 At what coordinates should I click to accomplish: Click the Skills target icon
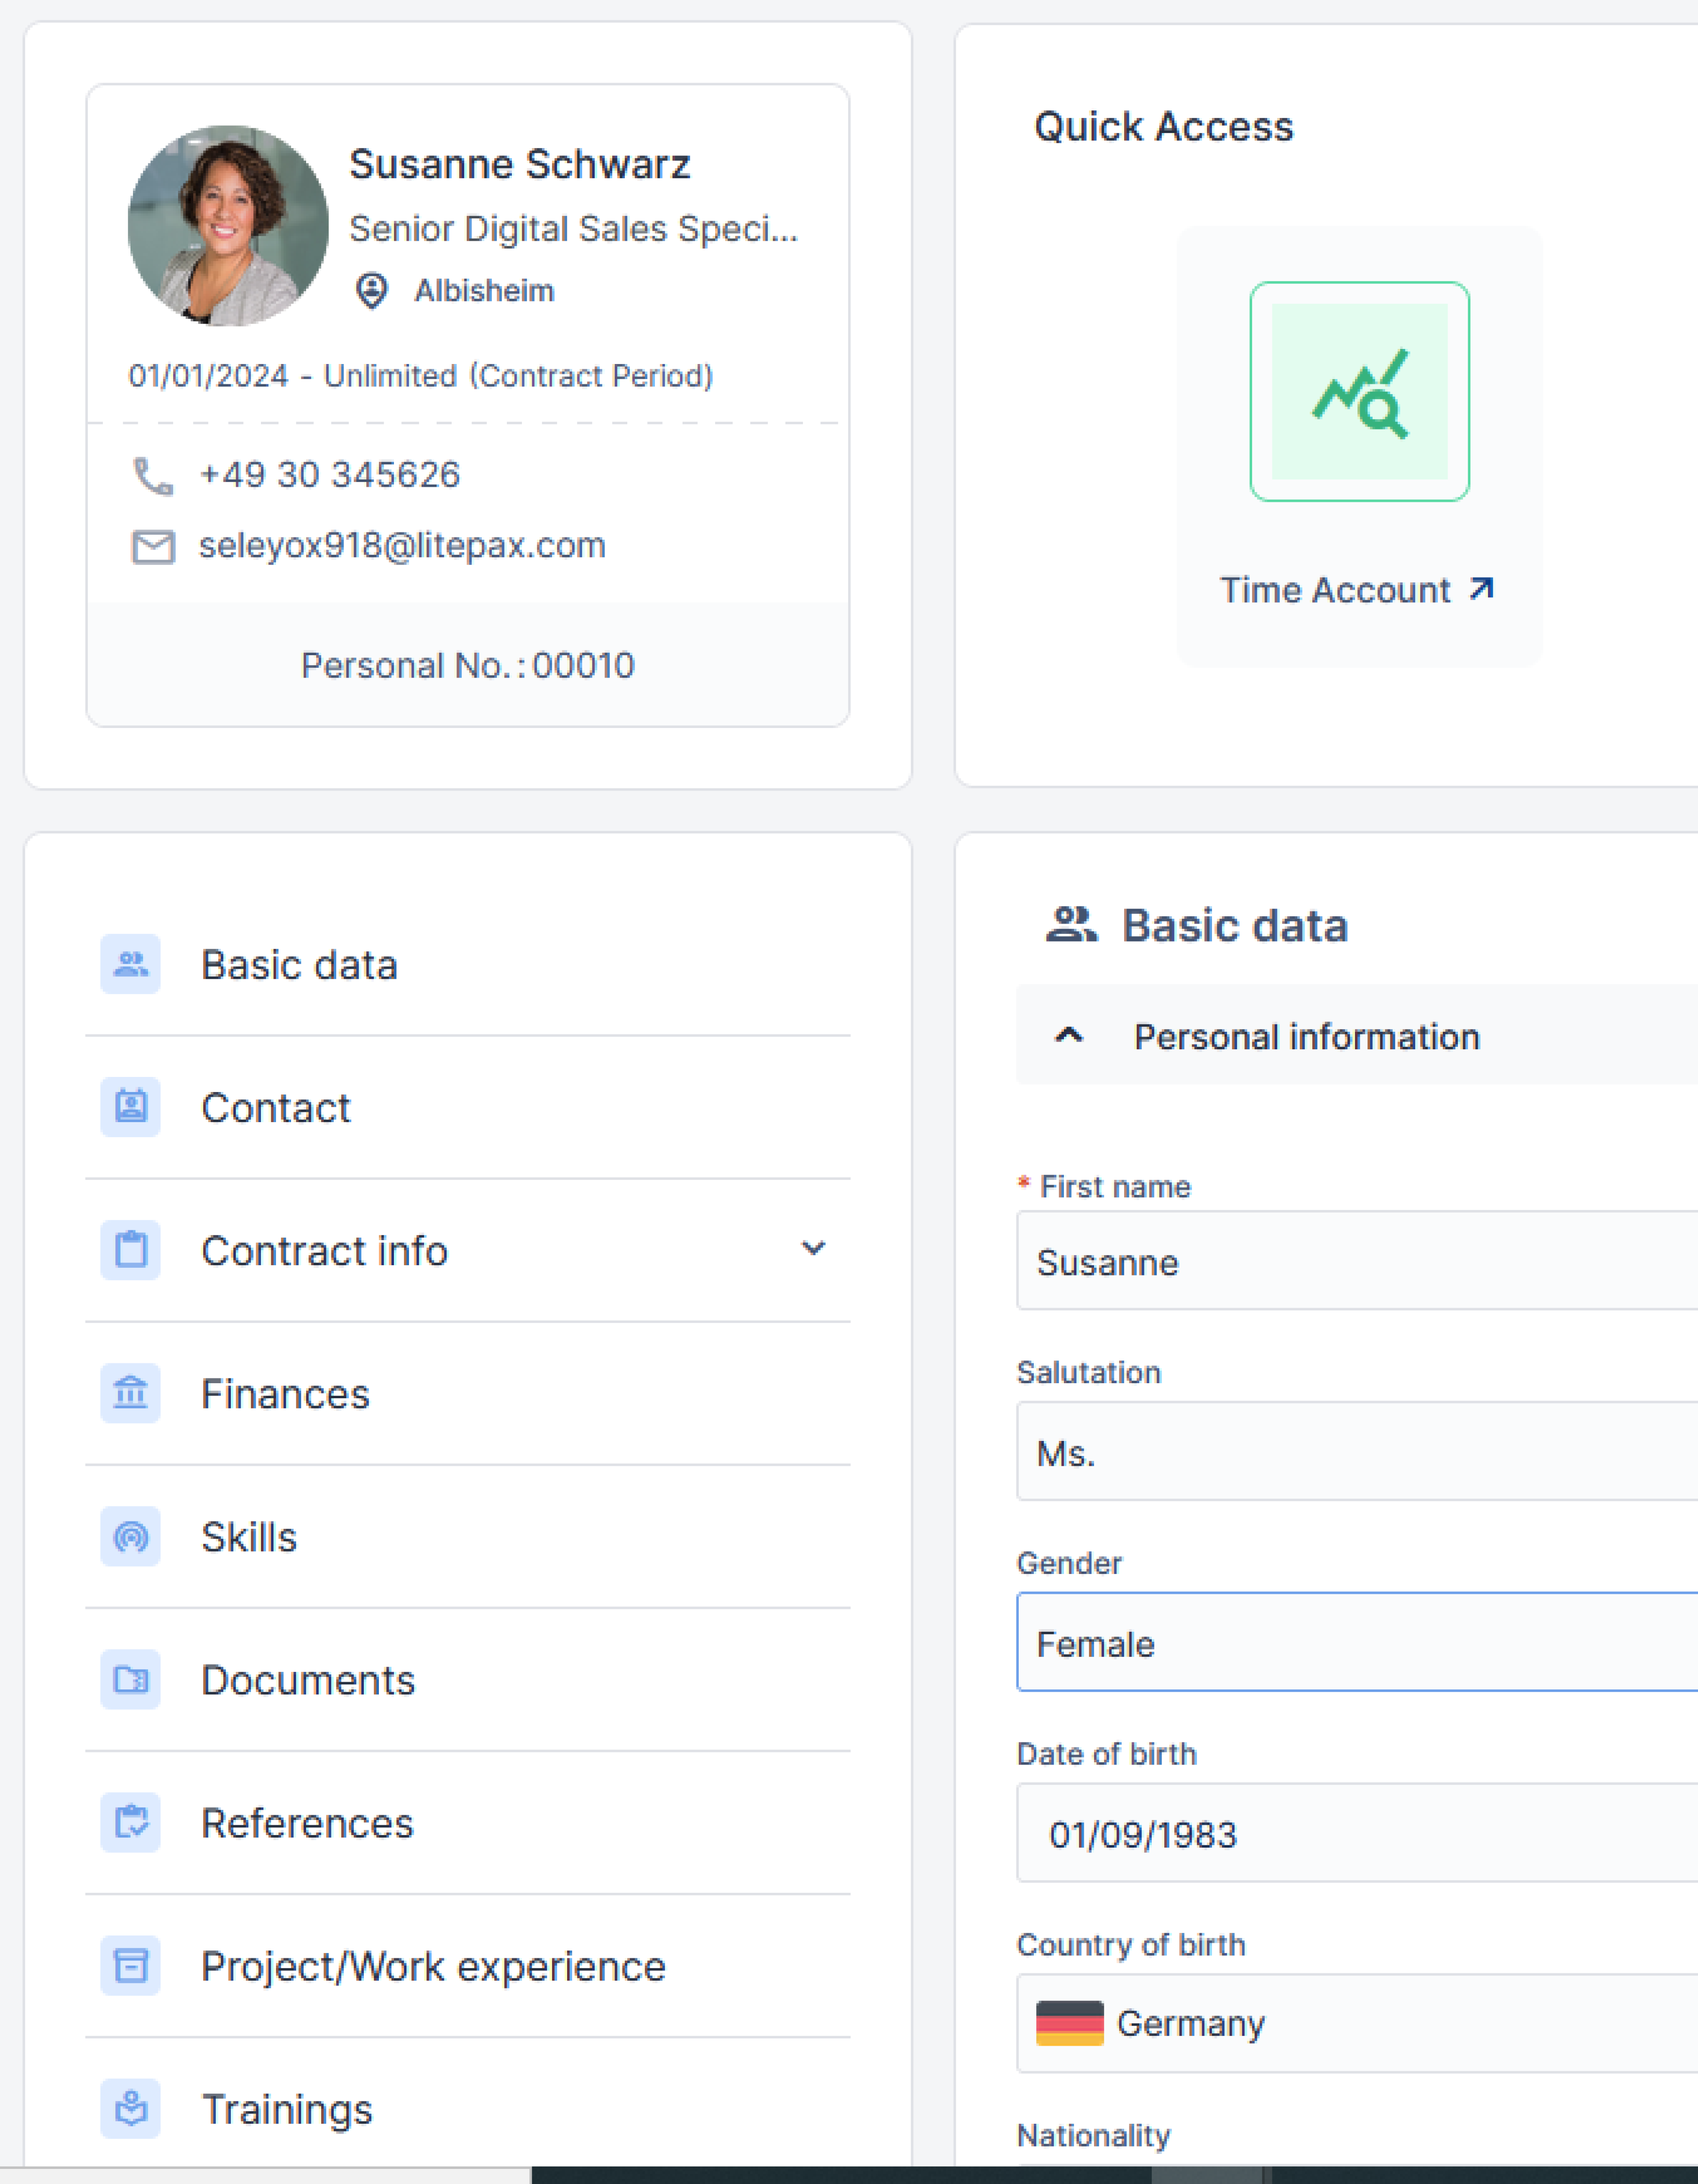(x=129, y=1537)
